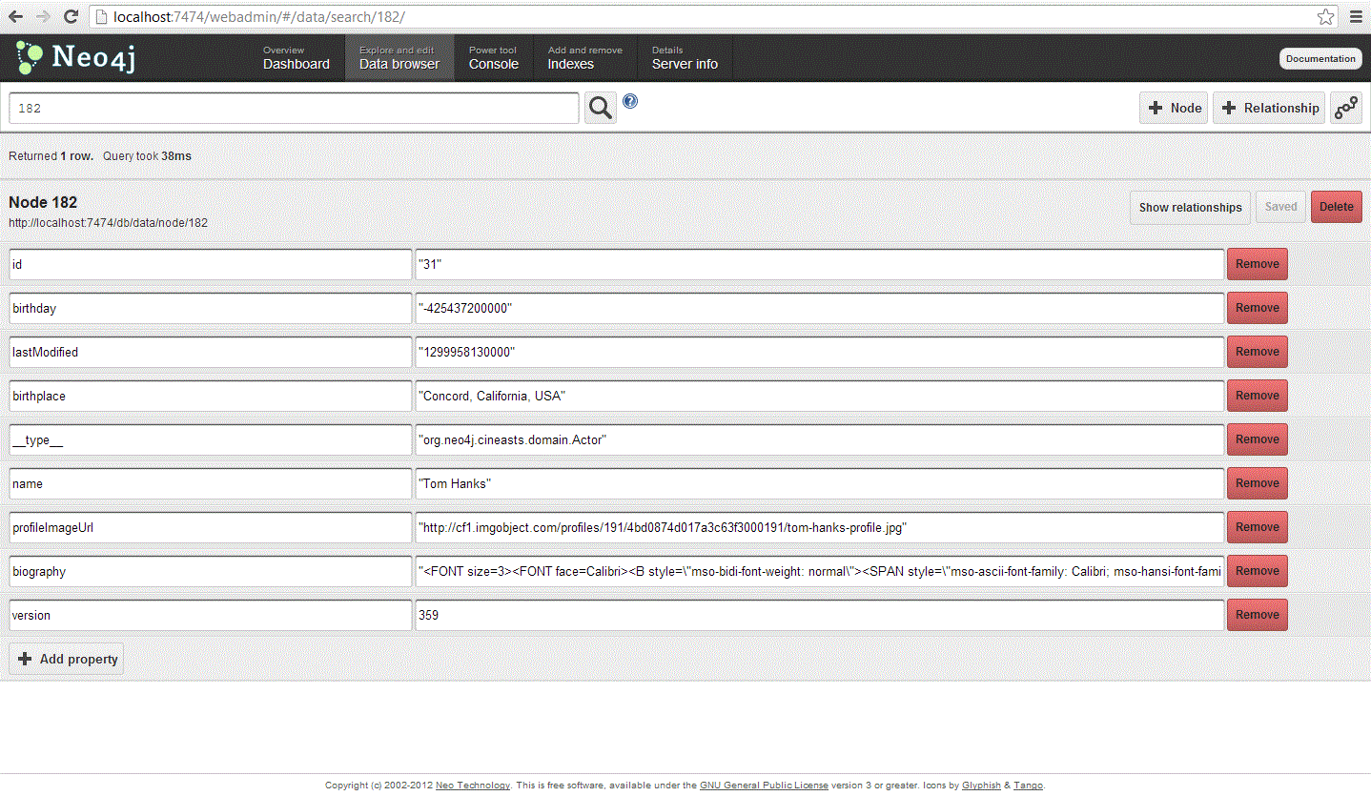Open the Glyphish icons link

pos(981,786)
